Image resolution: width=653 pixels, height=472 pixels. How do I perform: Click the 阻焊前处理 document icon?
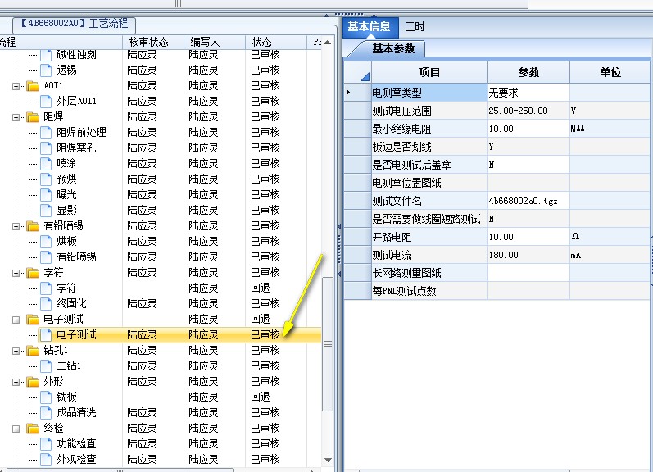coord(46,133)
